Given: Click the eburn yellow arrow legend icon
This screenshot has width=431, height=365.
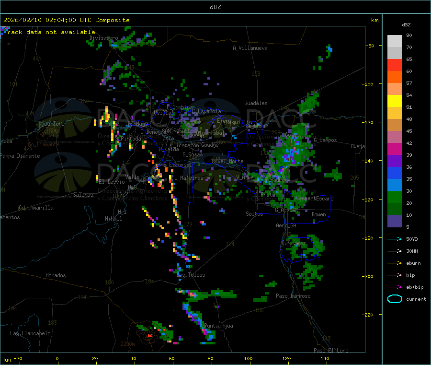Looking at the screenshot, I should tap(395, 263).
